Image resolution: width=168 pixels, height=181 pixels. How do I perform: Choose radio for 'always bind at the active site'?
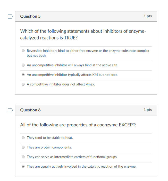click(23, 65)
